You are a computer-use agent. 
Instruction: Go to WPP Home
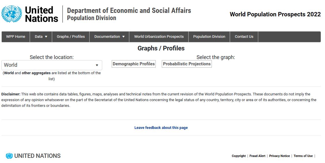(16, 36)
